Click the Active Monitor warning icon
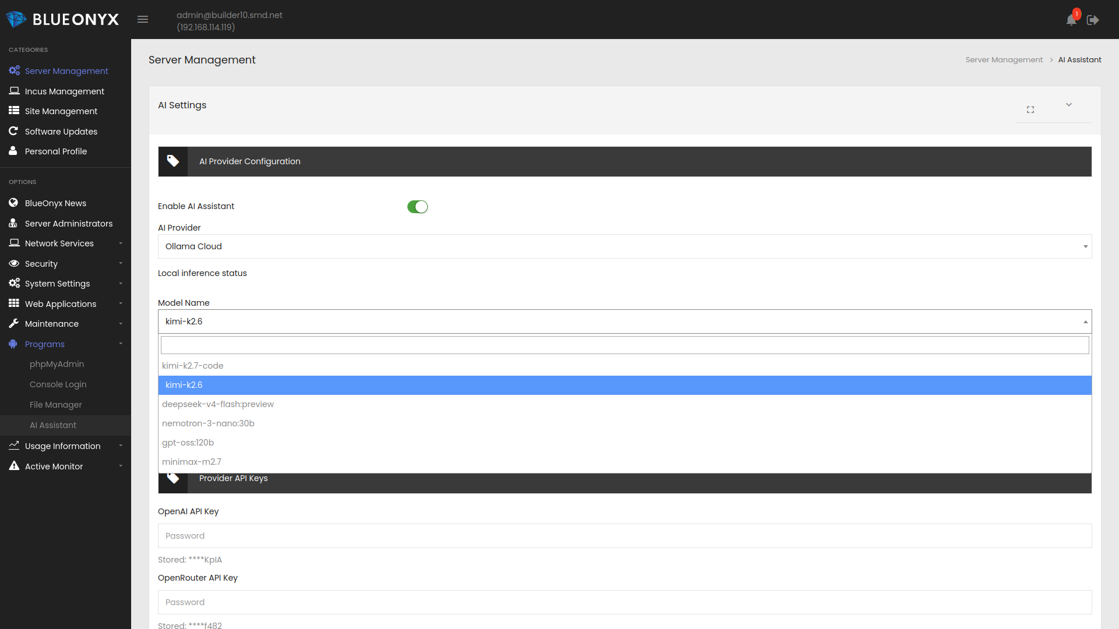The height and width of the screenshot is (629, 1119). (14, 466)
